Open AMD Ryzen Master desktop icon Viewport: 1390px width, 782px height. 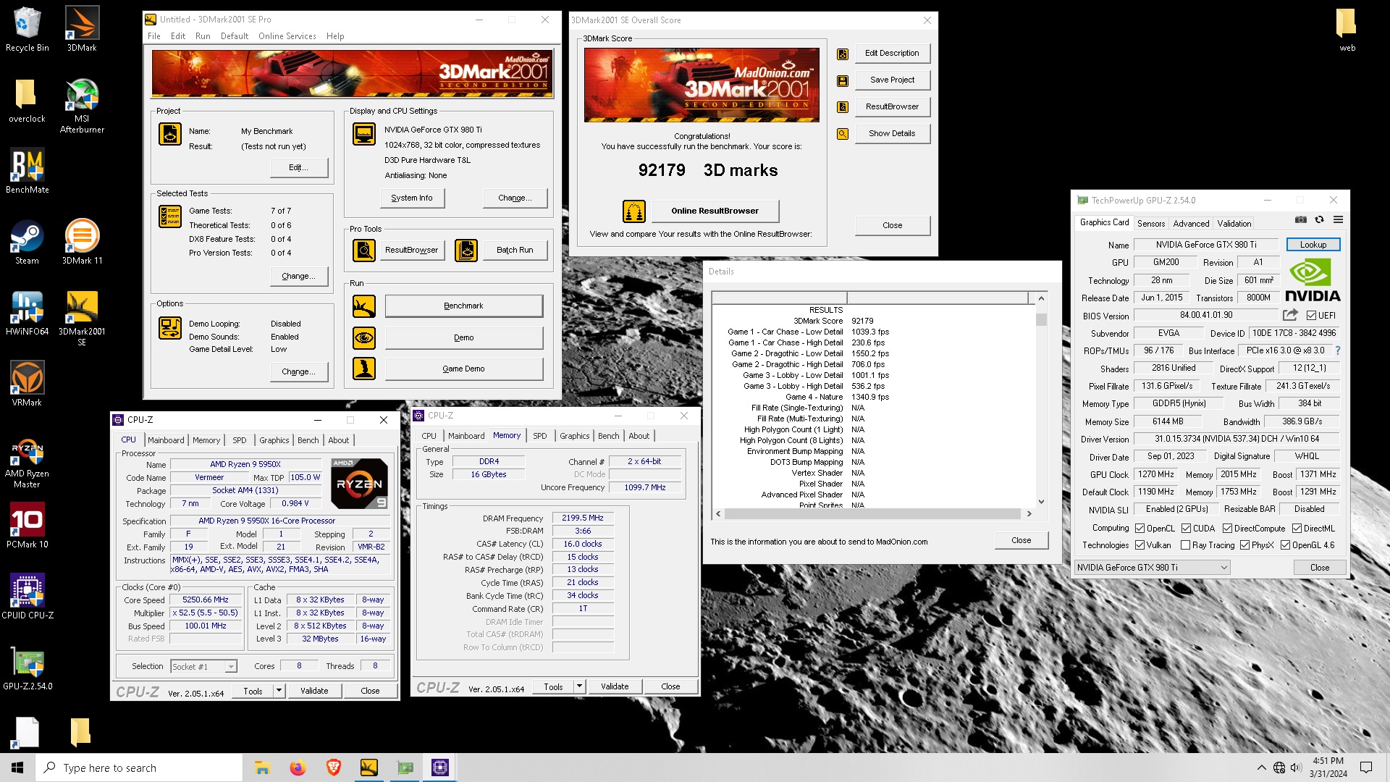pyautogui.click(x=27, y=463)
